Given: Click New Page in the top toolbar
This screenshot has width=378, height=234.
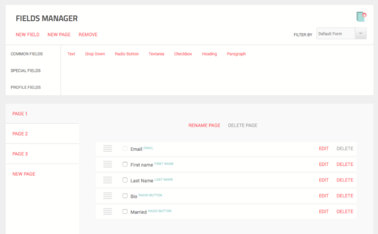Looking at the screenshot, I should [59, 34].
